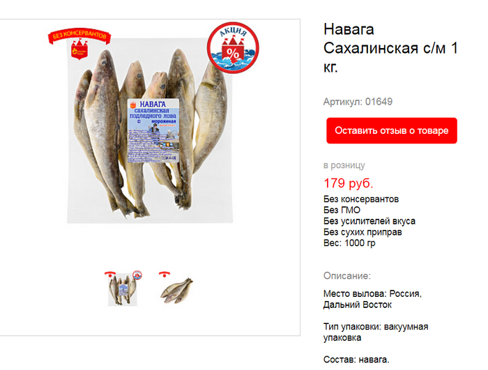Click the 'Описание:' section heading
Screen dimensions: 488x370
(x=347, y=276)
